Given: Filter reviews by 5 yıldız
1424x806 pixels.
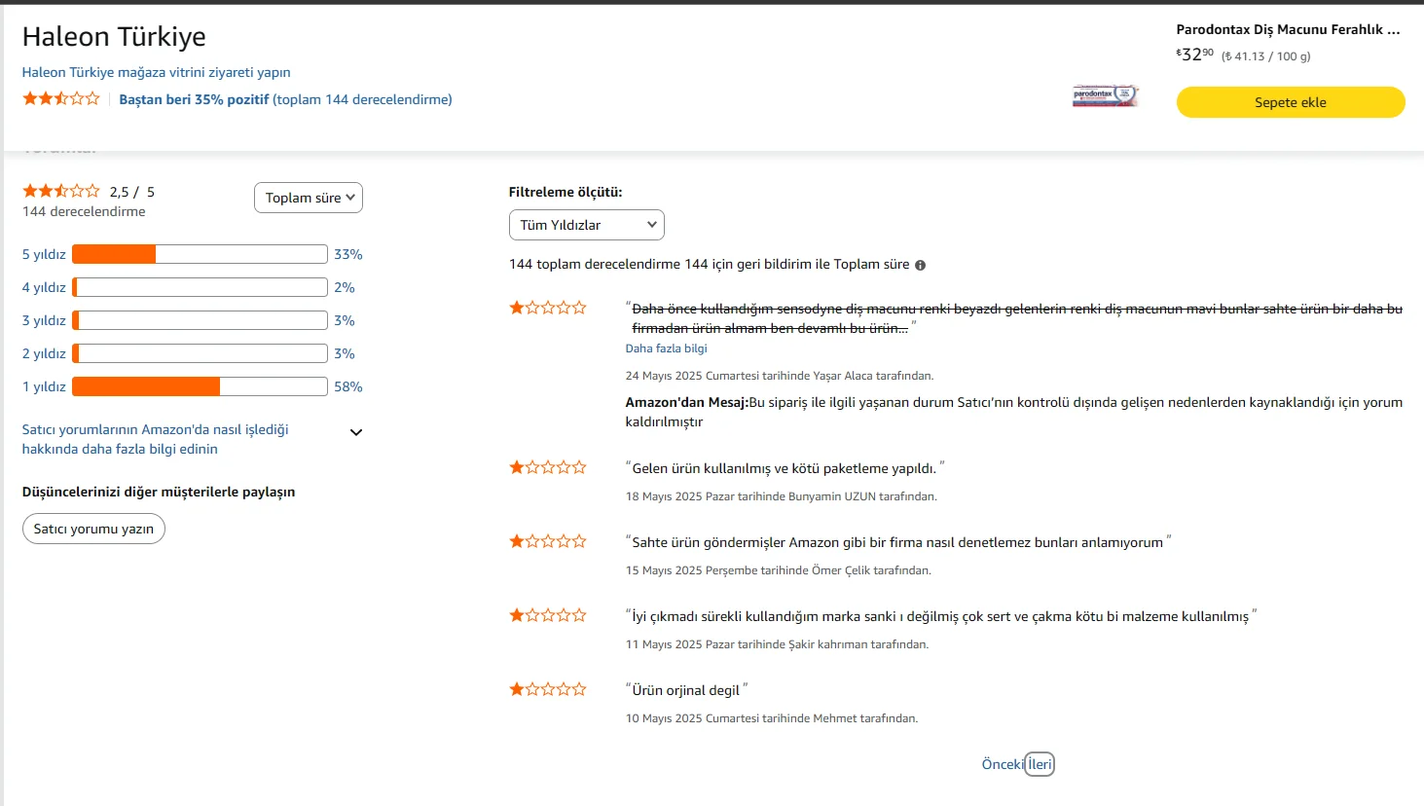Looking at the screenshot, I should click(44, 254).
